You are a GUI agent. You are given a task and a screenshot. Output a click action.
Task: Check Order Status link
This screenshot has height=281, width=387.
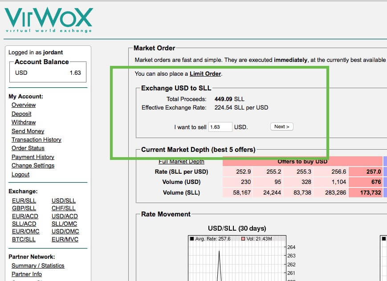[x=28, y=148]
